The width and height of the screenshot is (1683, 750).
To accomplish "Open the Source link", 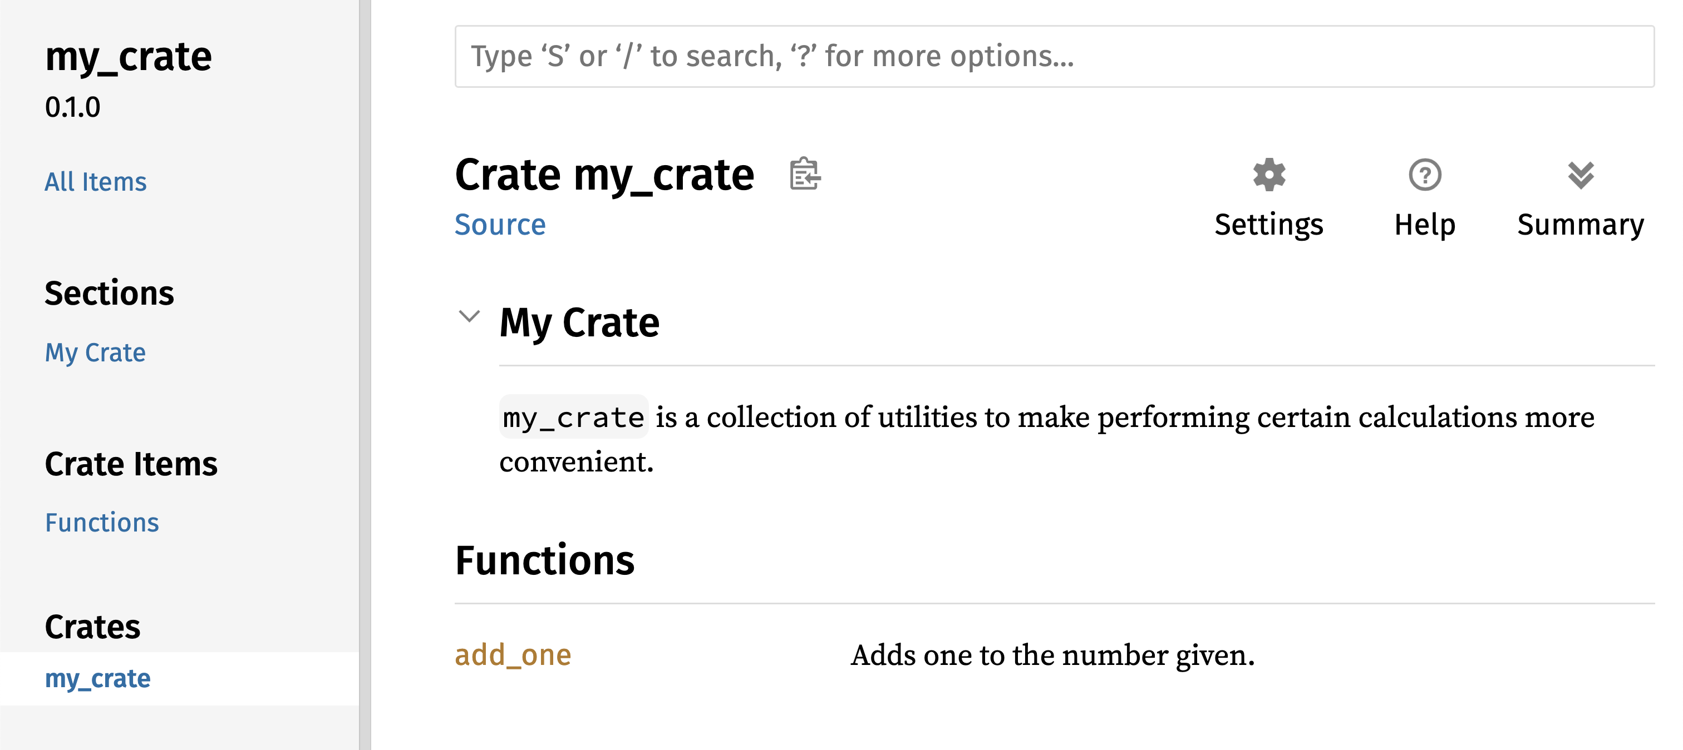I will pyautogui.click(x=500, y=224).
